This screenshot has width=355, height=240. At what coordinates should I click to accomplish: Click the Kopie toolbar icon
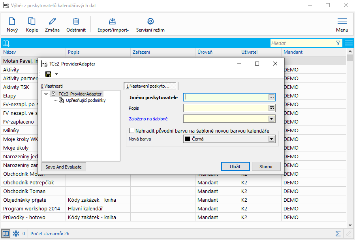coord(32,22)
